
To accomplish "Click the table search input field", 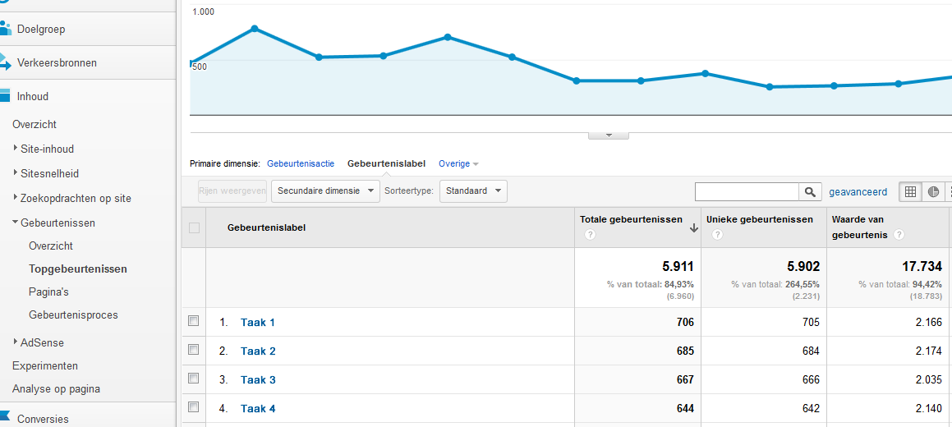I will [747, 191].
